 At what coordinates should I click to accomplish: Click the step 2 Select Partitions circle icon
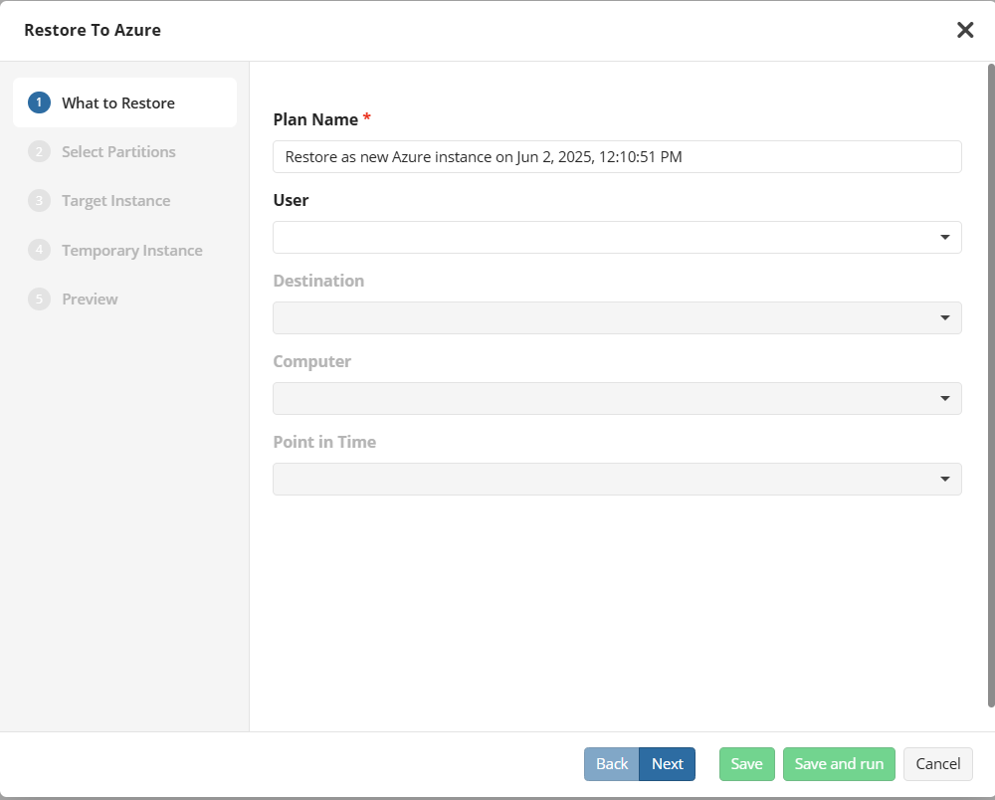[38, 151]
